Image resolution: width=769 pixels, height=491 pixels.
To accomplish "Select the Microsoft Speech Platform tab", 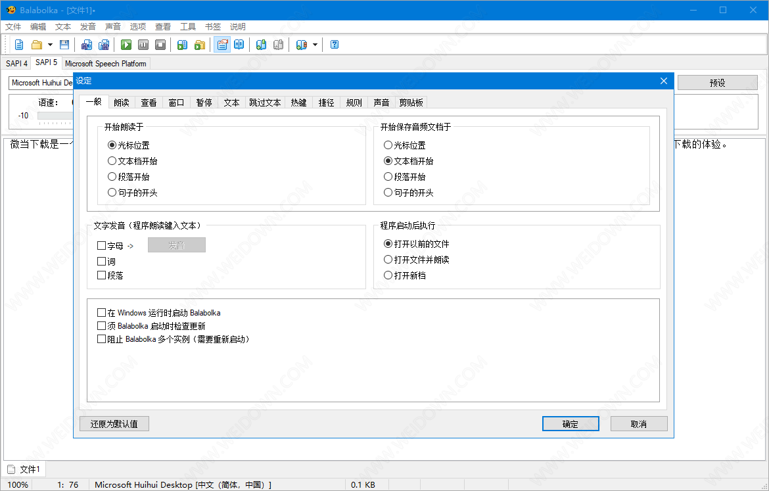I will (105, 64).
